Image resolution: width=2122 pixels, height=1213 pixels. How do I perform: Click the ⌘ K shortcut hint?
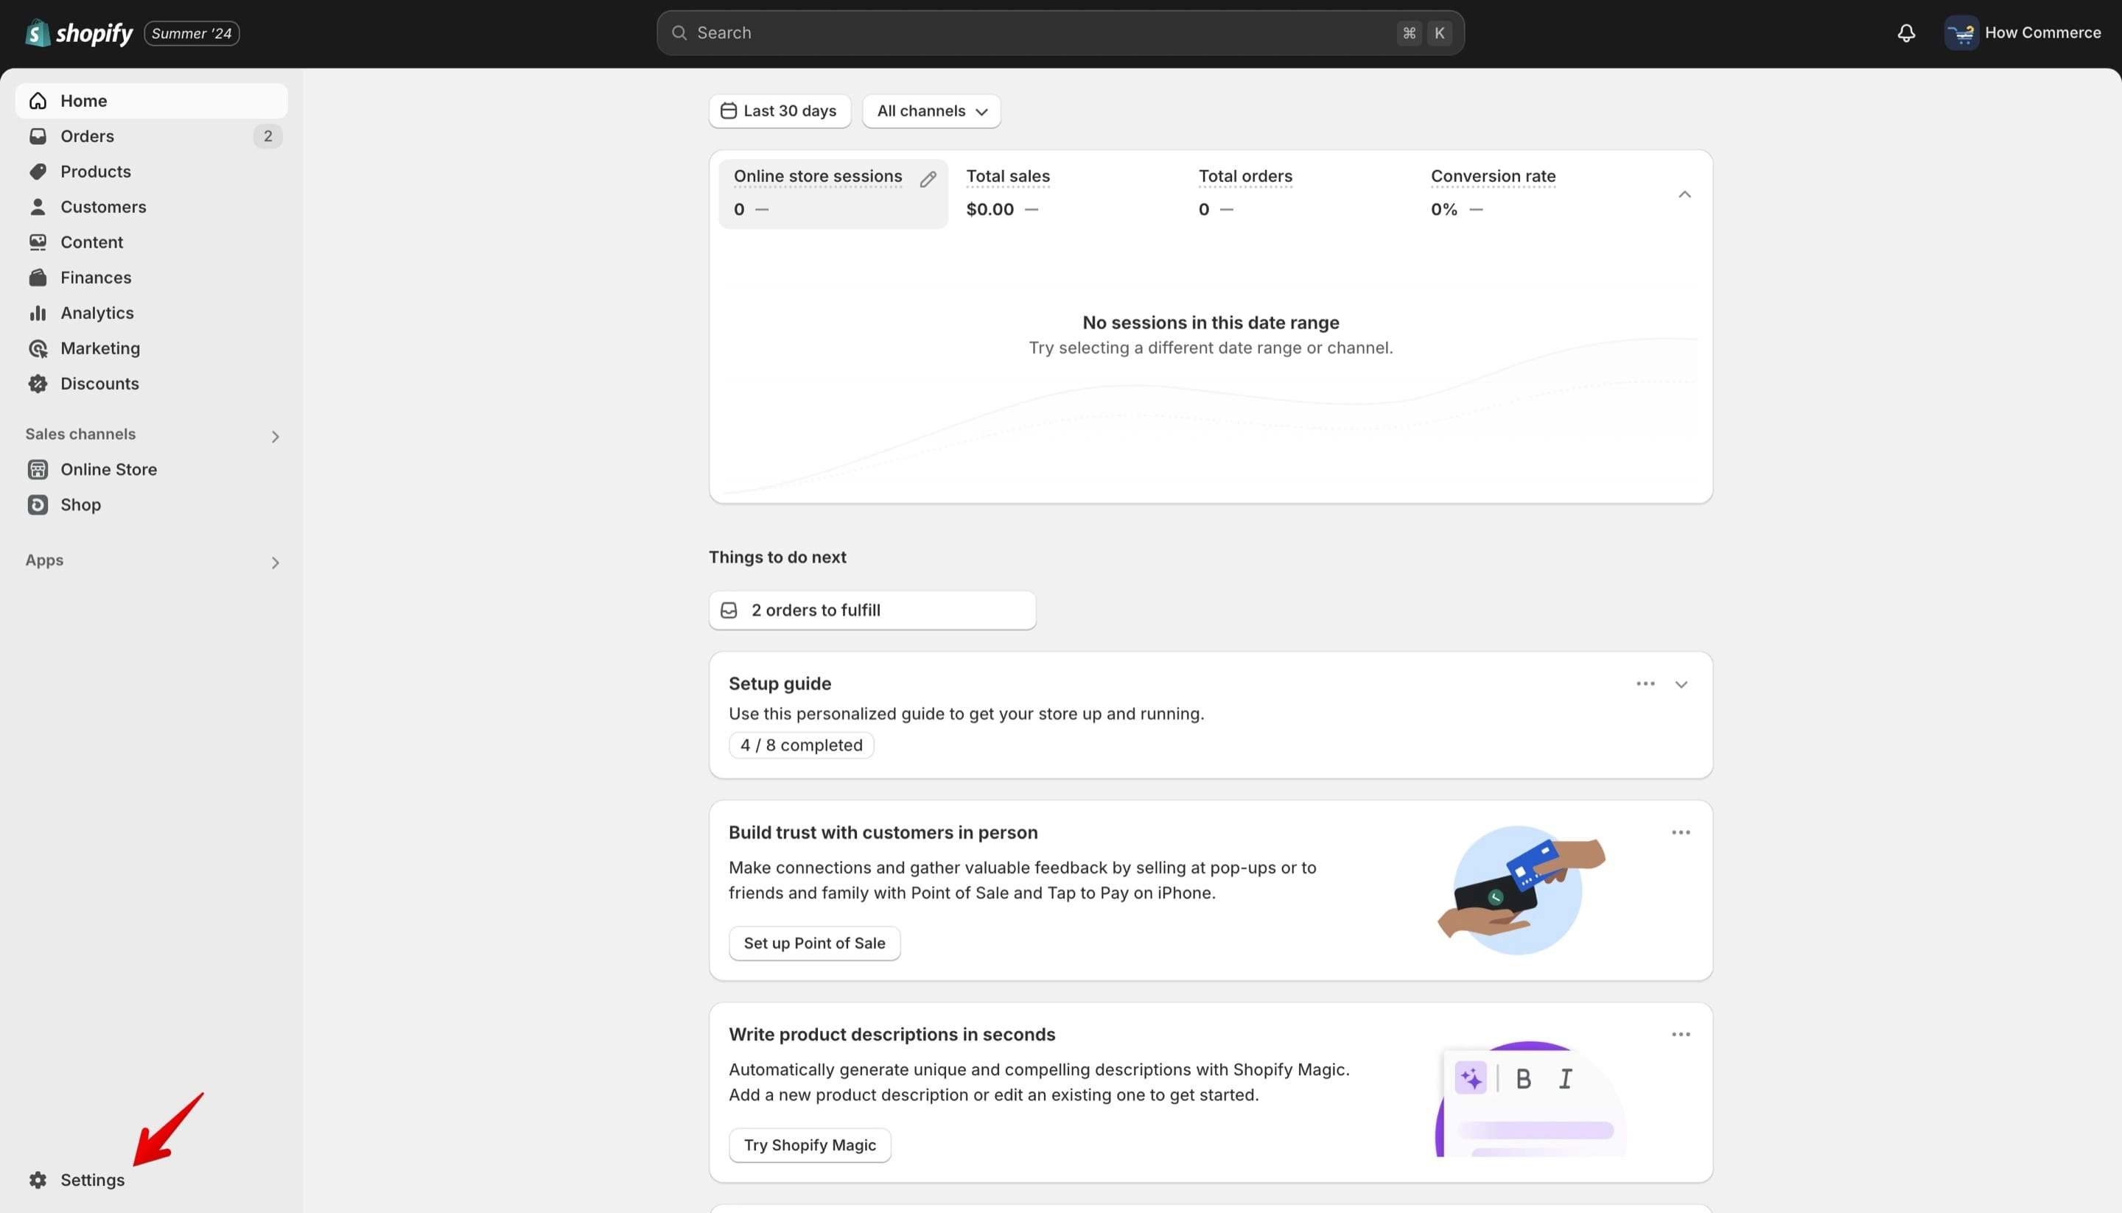click(x=1424, y=33)
